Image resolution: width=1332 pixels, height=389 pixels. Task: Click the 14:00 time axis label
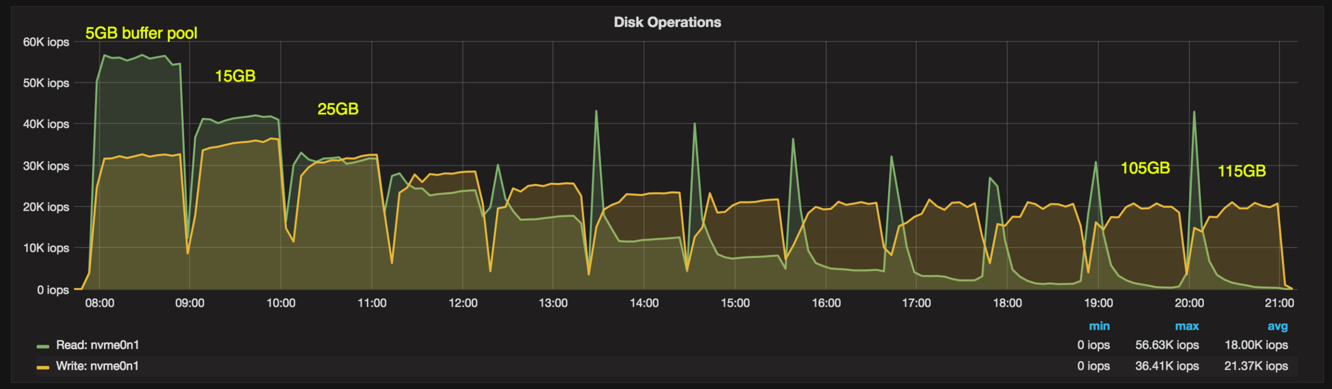pyautogui.click(x=644, y=303)
